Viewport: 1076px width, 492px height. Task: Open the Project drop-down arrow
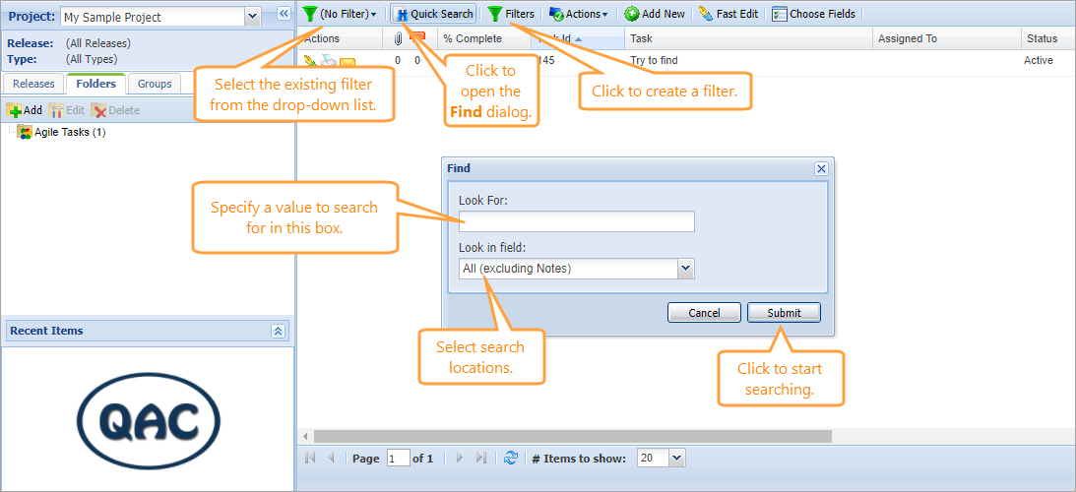pyautogui.click(x=253, y=17)
